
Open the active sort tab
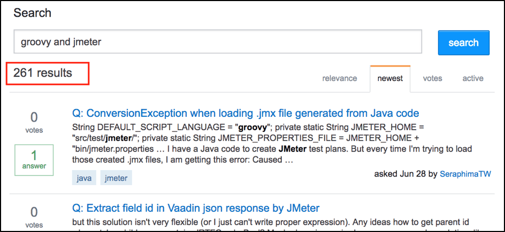tap(473, 78)
